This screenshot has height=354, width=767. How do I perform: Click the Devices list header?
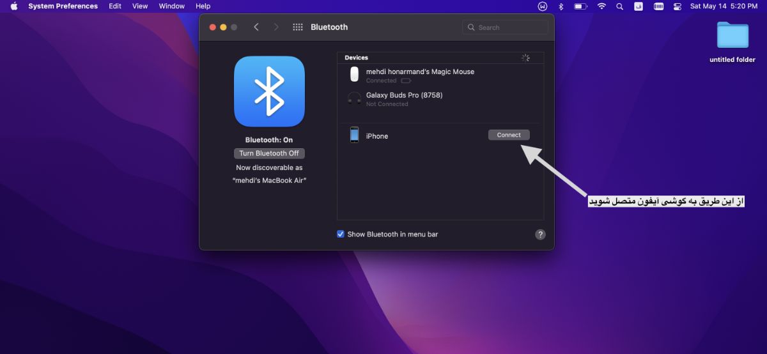pyautogui.click(x=356, y=58)
